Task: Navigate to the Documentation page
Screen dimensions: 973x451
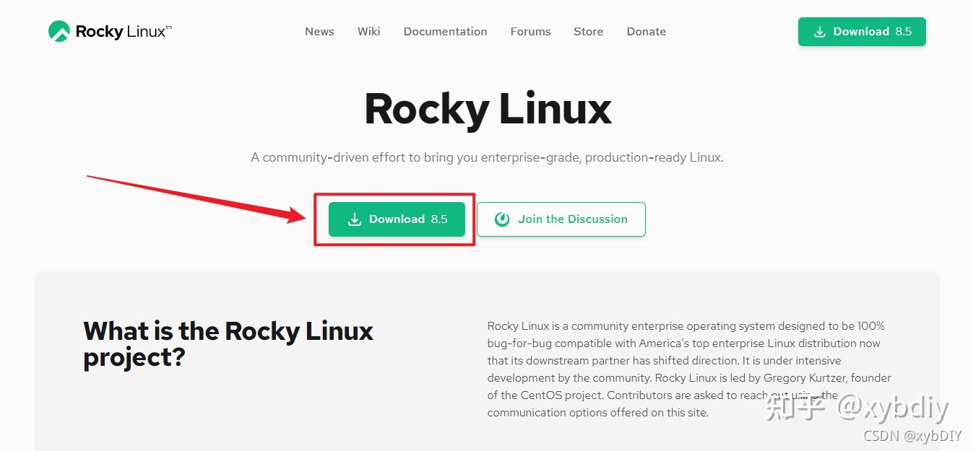Action: (x=445, y=31)
